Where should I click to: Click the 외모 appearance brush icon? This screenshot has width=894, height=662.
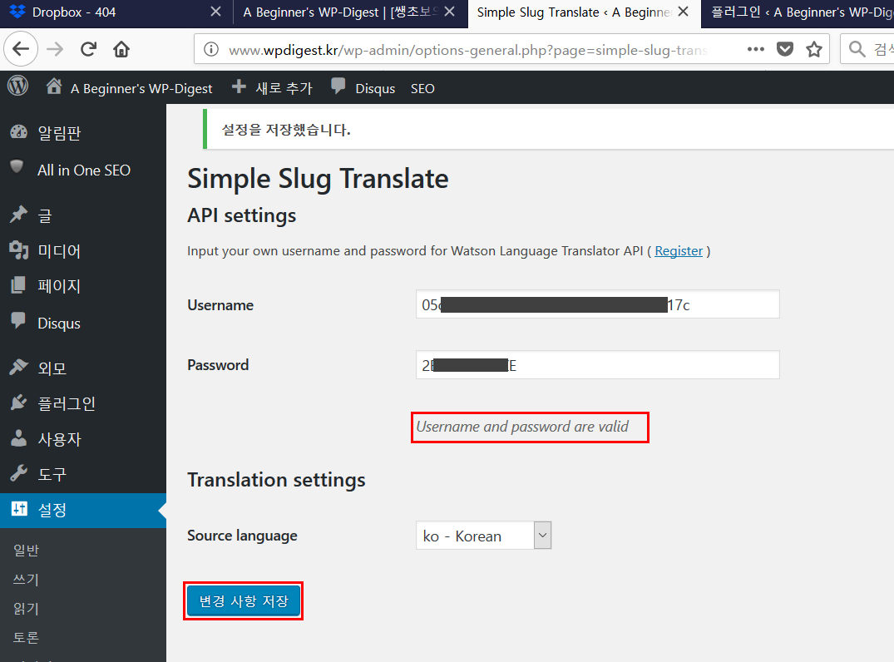click(18, 367)
